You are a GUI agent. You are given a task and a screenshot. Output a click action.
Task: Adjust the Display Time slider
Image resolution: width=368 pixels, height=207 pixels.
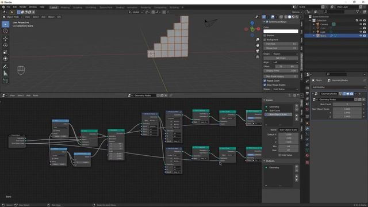(281, 71)
